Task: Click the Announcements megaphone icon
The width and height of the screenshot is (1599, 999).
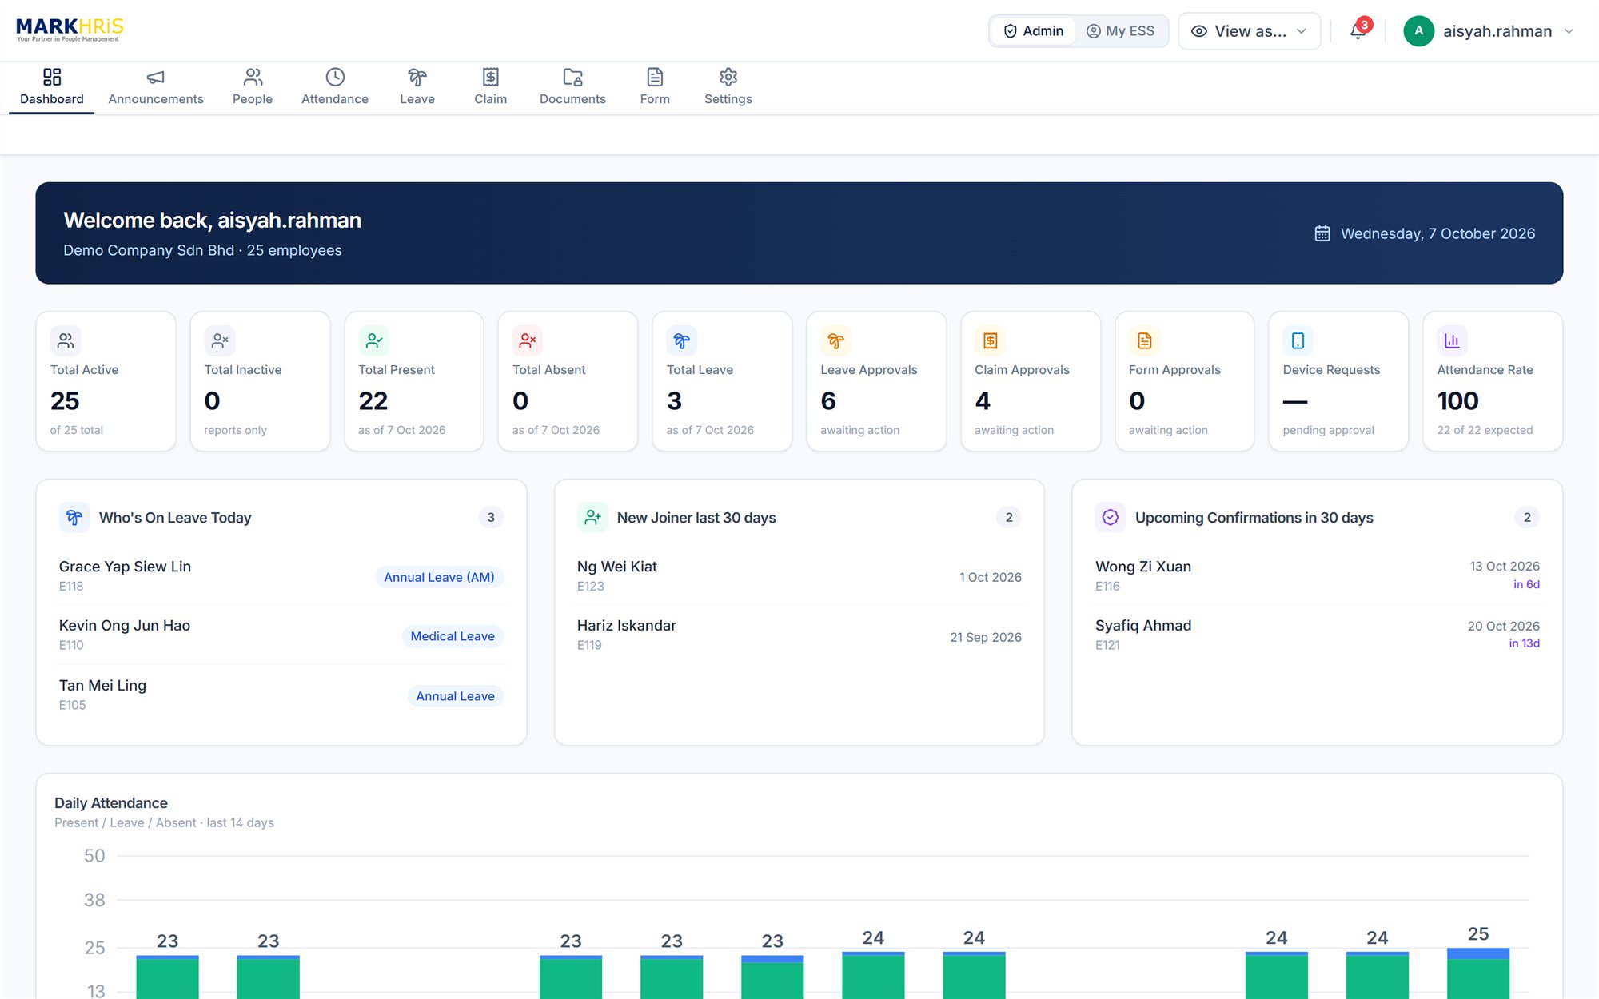Action: (x=156, y=77)
